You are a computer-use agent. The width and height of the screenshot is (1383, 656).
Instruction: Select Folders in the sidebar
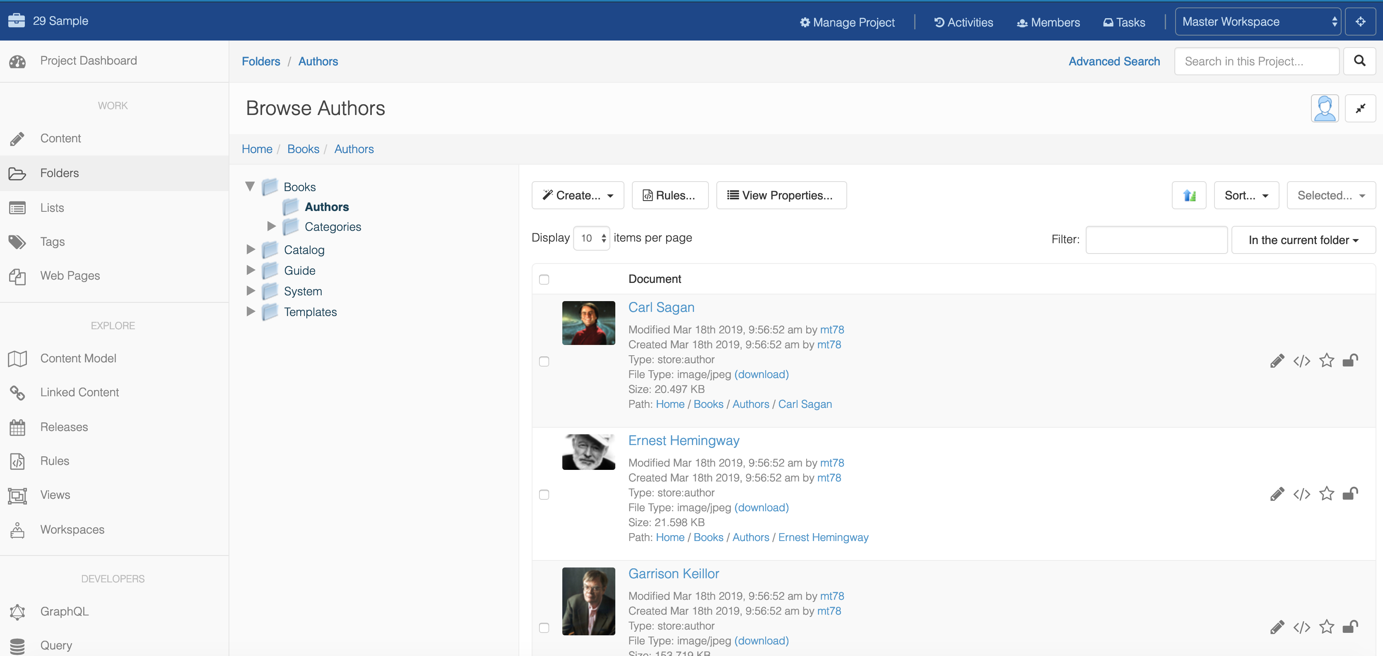tap(114, 173)
